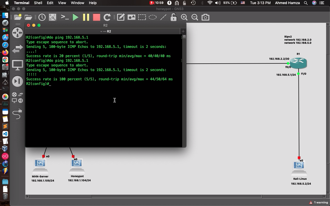Screen dimensions: 330x206
Task: Open the snapshot manager clock icon
Action: coord(42,17)
